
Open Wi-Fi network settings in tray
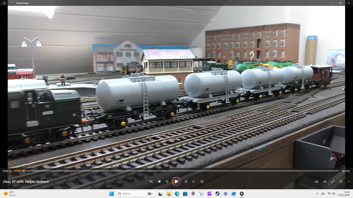[329, 194]
